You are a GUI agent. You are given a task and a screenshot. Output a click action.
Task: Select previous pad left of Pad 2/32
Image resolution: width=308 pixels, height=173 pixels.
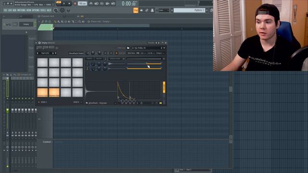pos(38,53)
